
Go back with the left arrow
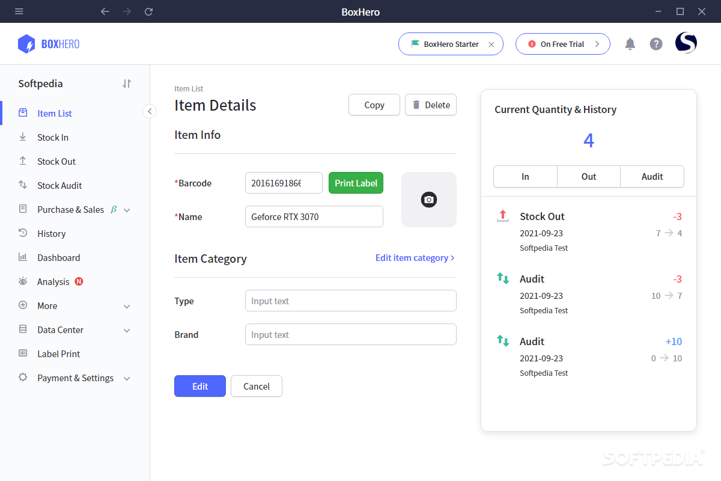105,11
